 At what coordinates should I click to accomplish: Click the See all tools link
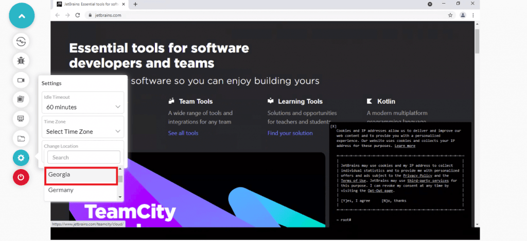(x=183, y=133)
